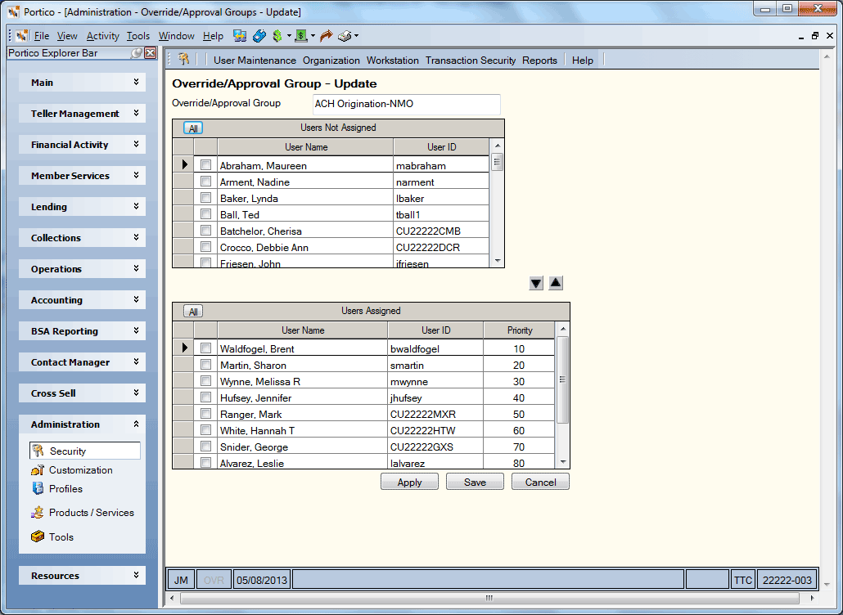The height and width of the screenshot is (615, 843).
Task: Click the move-up black arrow button
Action: (556, 283)
